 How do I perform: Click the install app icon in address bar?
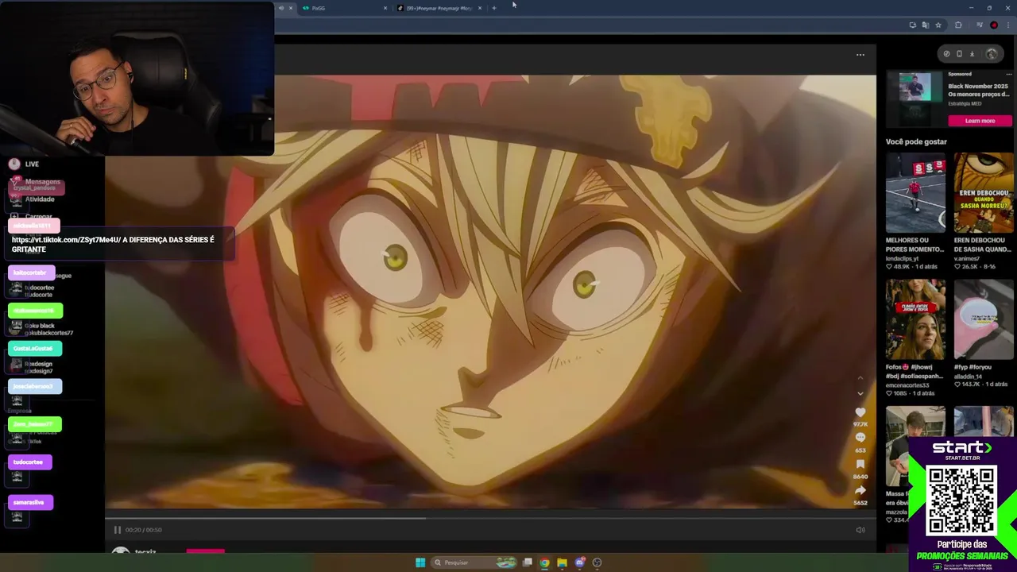[912, 25]
